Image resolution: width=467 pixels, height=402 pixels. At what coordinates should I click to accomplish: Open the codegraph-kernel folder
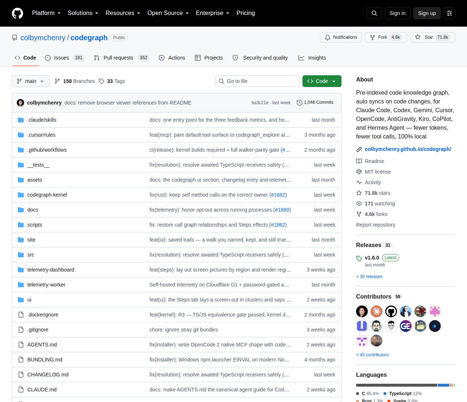click(47, 195)
